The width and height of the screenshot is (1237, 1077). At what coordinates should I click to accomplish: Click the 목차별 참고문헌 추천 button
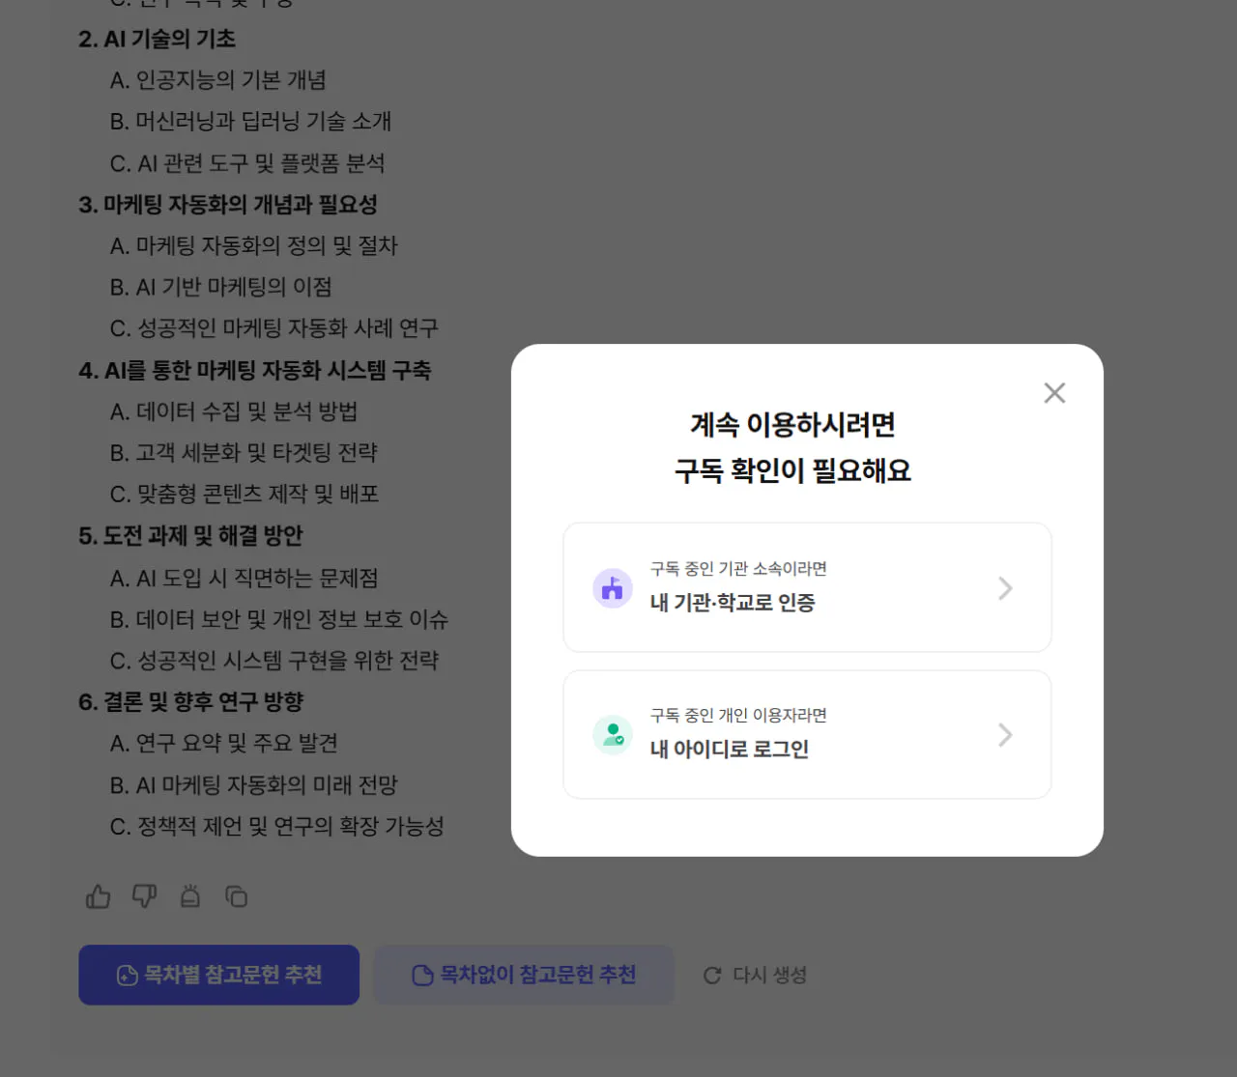[x=218, y=975]
